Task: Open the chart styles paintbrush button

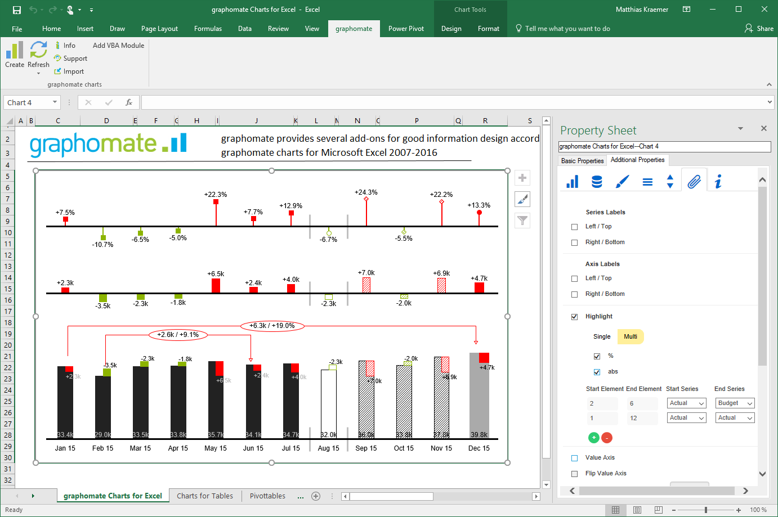Action: pyautogui.click(x=522, y=199)
